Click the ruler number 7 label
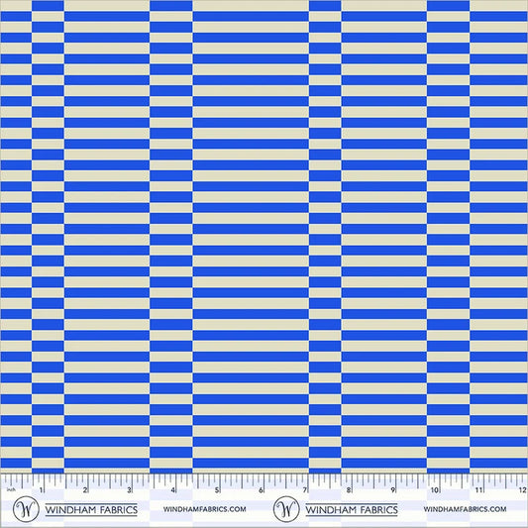Viewport: 528px width, 528px height. [305, 490]
